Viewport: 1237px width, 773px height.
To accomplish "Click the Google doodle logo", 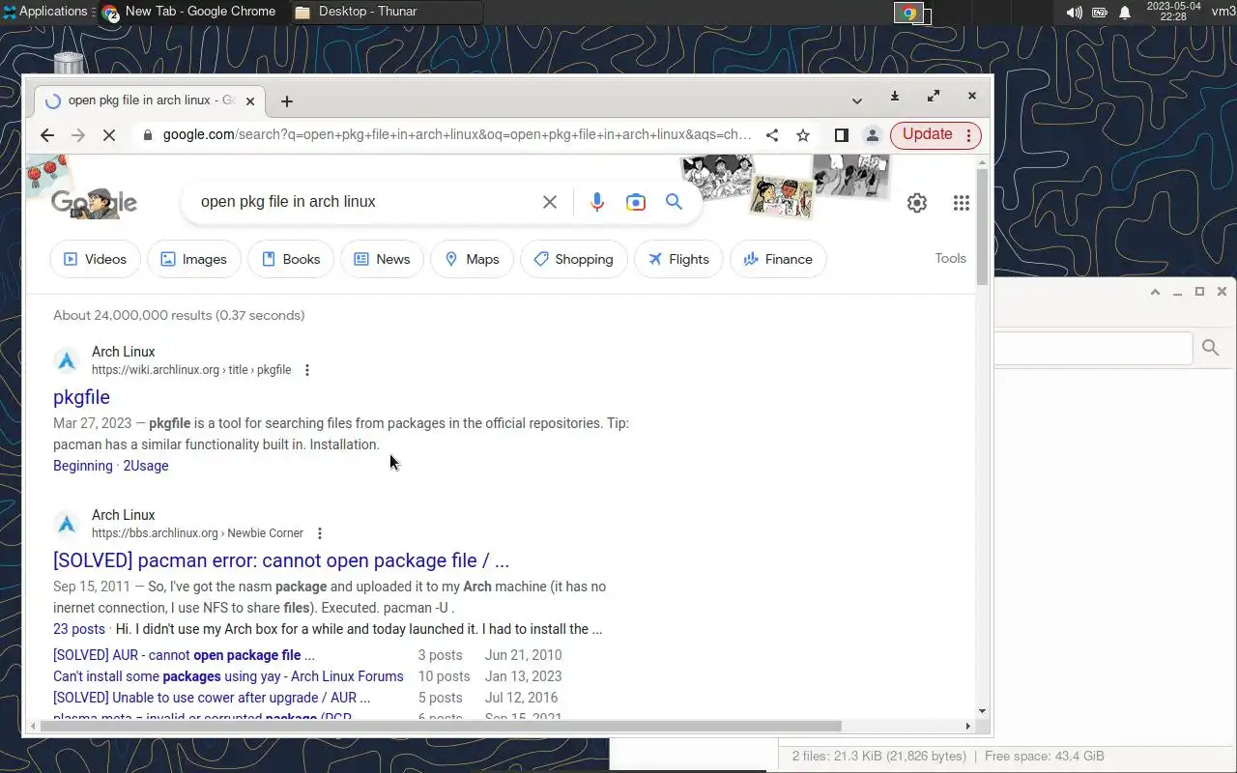I will (x=94, y=202).
